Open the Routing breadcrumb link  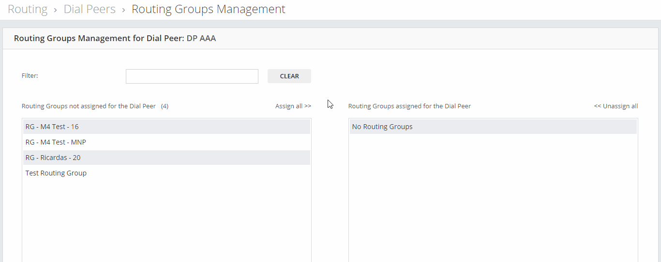(28, 9)
